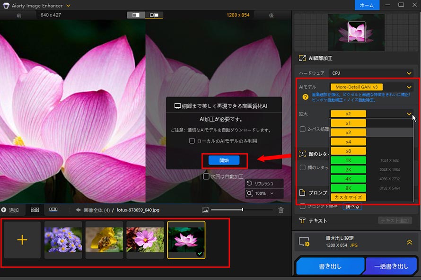421x280 pixels.
Task: Select x4 in the 拡大 dropdown list
Action: [x=348, y=141]
